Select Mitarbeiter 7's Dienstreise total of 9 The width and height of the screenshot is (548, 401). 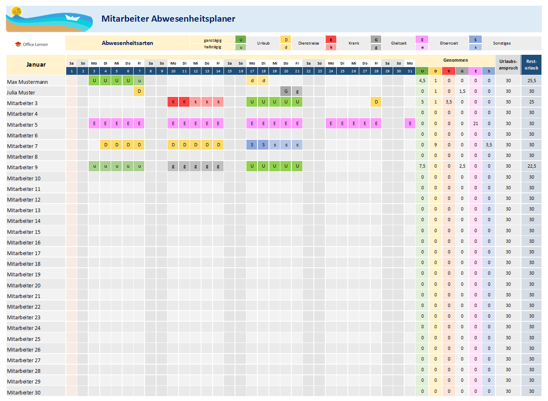coord(436,145)
